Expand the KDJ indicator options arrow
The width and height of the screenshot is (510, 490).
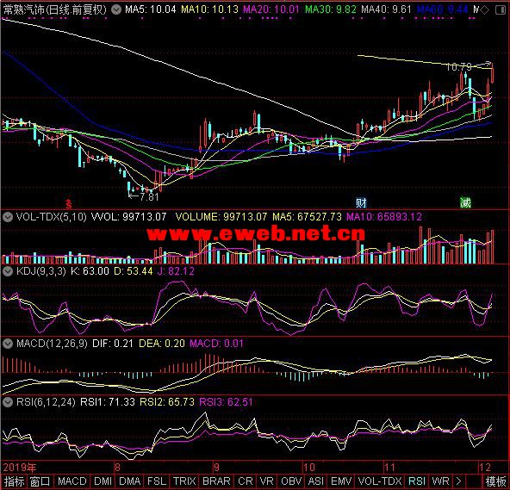8,271
